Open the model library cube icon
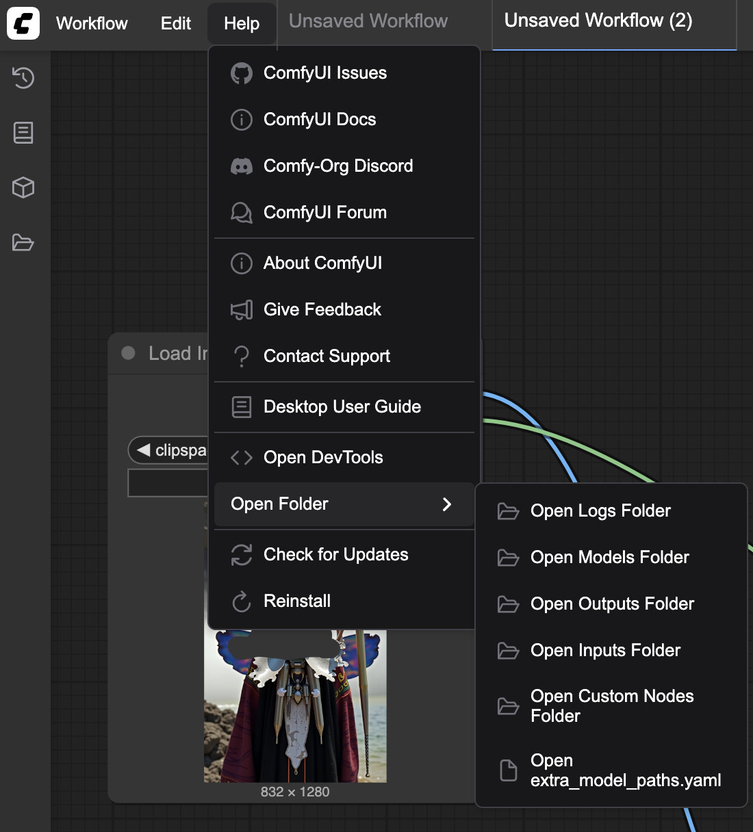 pyautogui.click(x=23, y=187)
